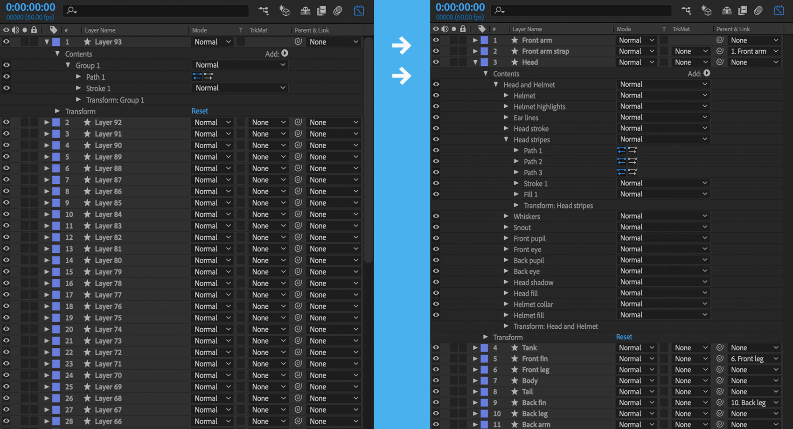793x429 pixels.
Task: Click parent pick whip for Layer 92
Action: [299, 122]
